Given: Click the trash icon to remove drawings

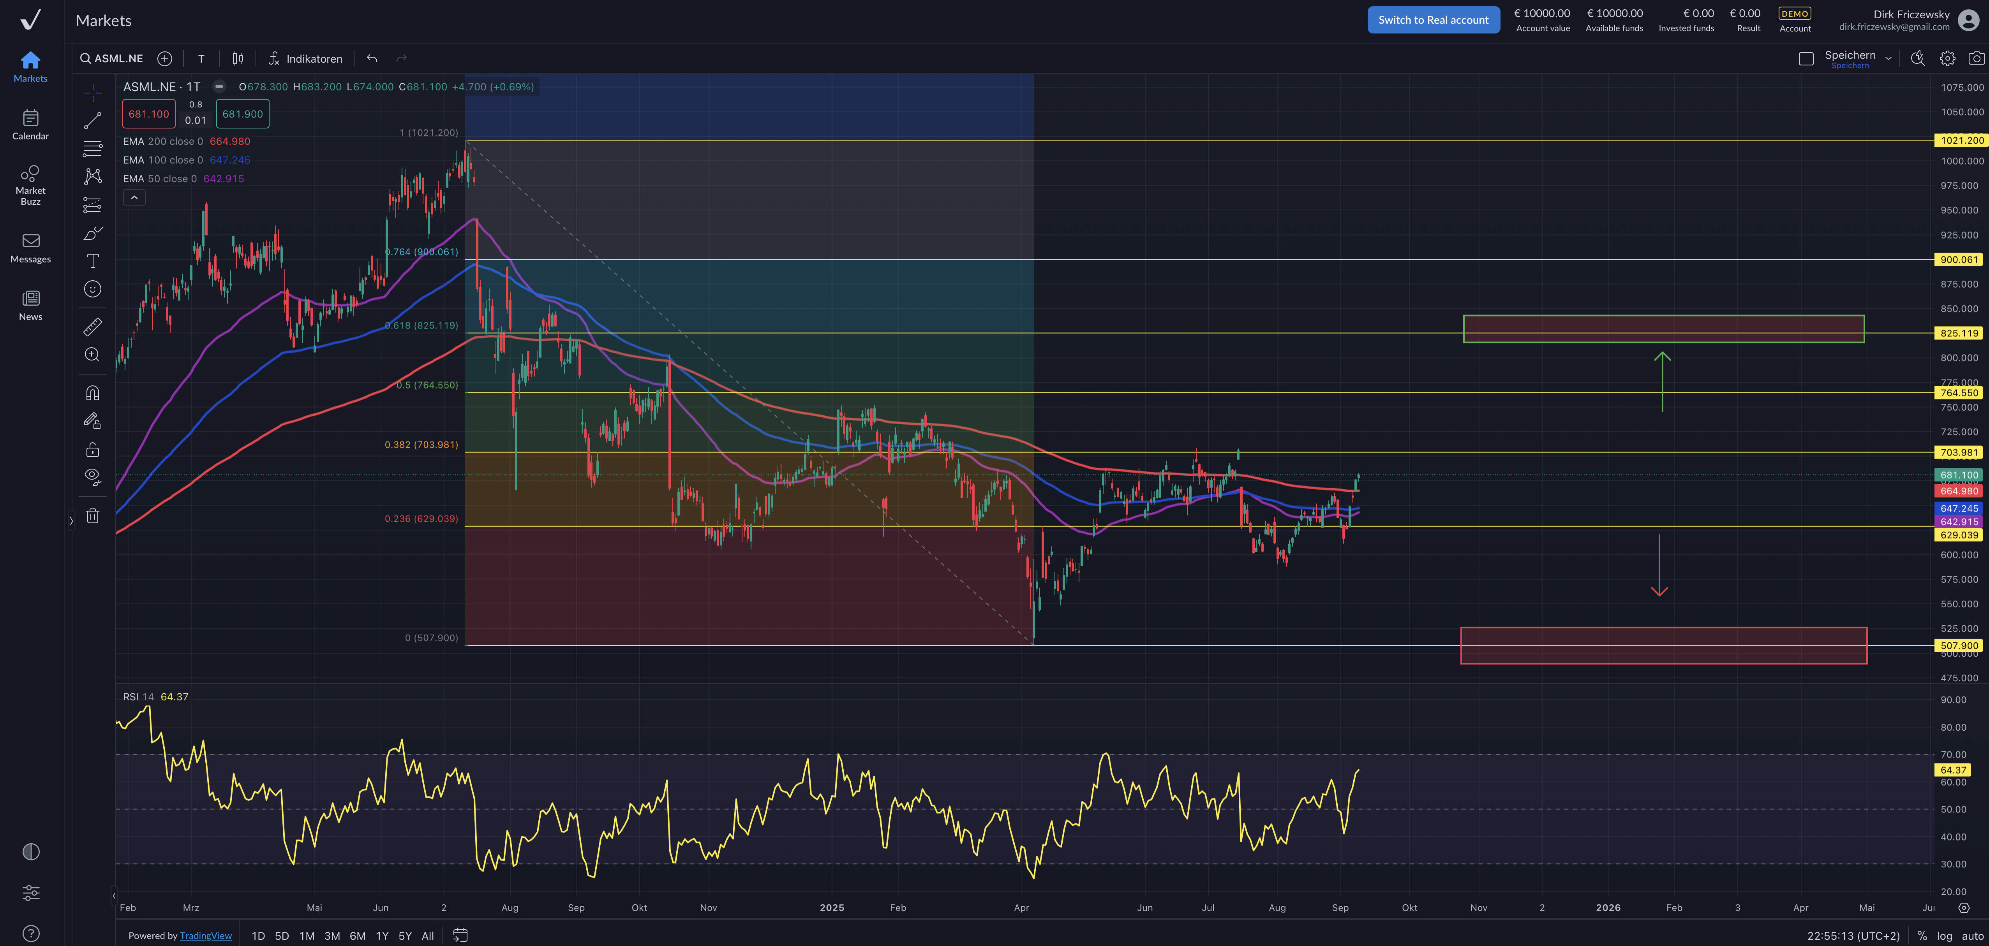Looking at the screenshot, I should (93, 516).
